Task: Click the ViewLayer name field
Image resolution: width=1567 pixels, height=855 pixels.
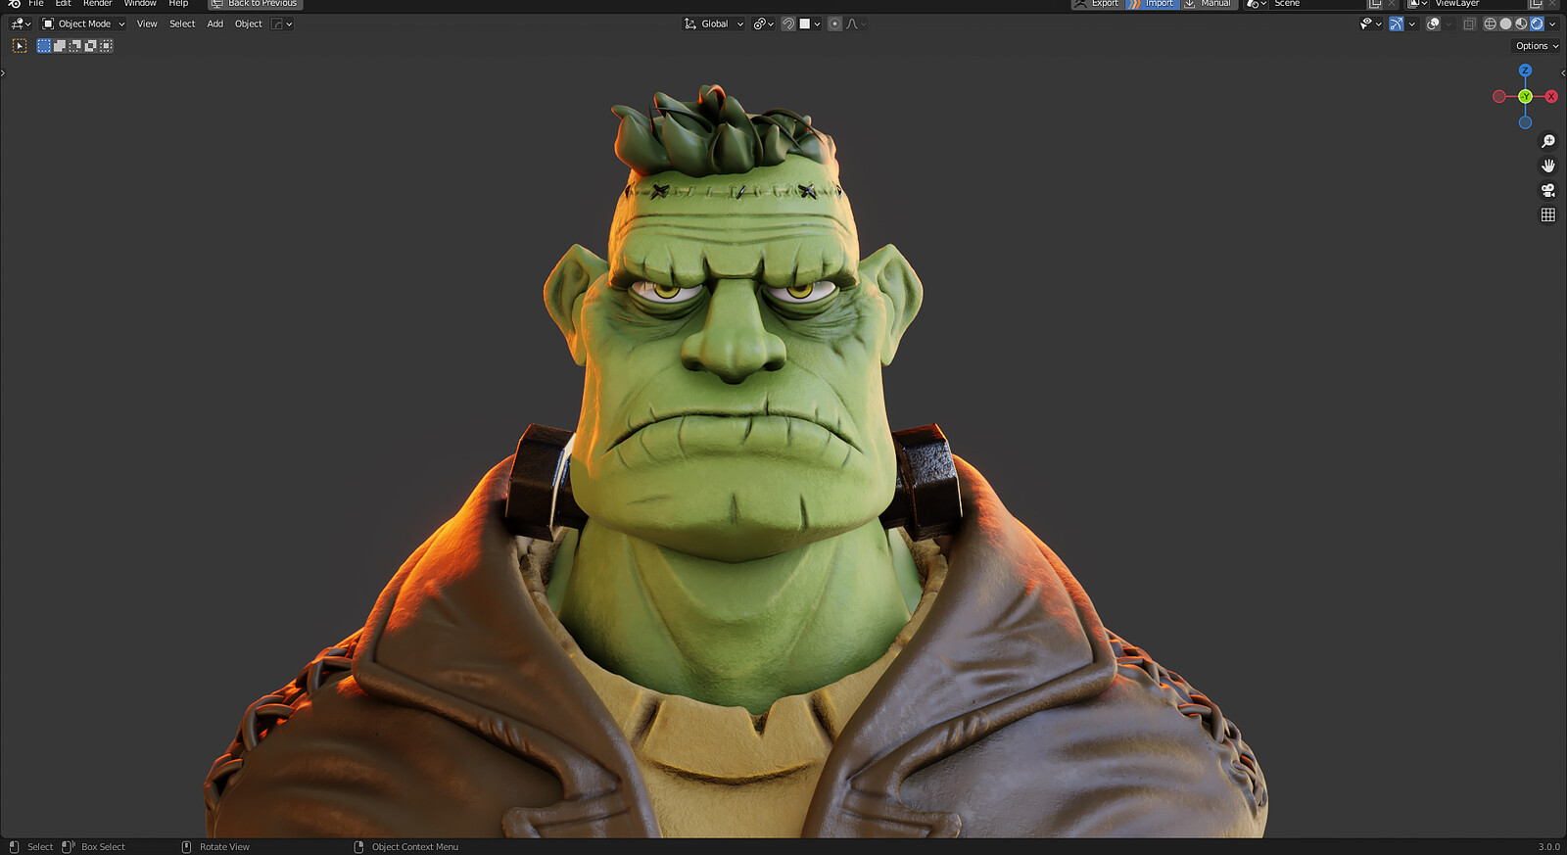Action: coord(1479,4)
